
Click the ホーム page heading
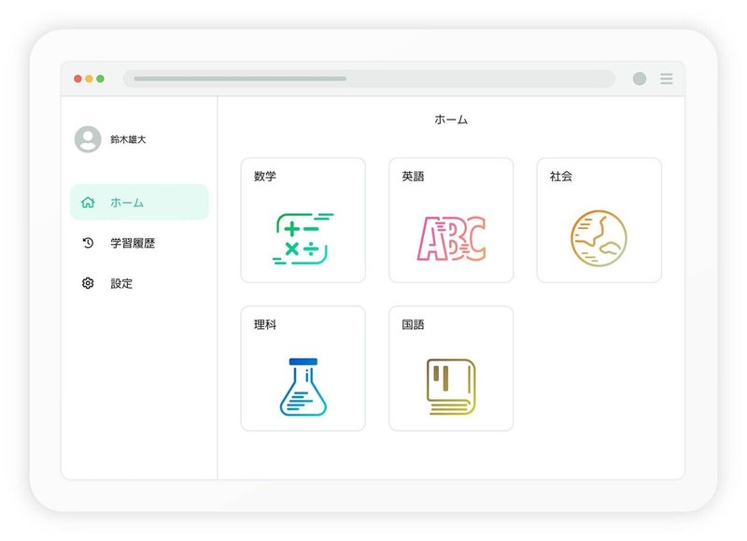pyautogui.click(x=451, y=120)
